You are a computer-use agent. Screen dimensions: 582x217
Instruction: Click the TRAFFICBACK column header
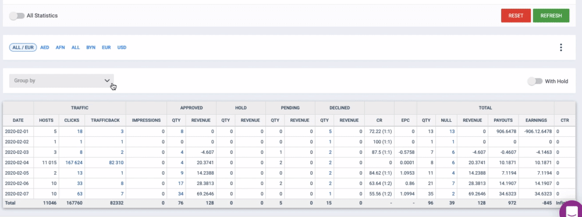point(105,120)
